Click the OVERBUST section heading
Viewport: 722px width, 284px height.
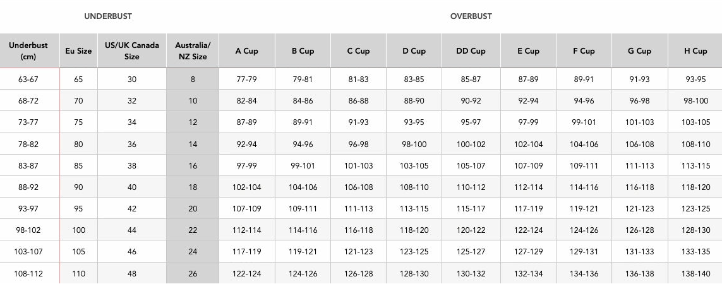(471, 16)
